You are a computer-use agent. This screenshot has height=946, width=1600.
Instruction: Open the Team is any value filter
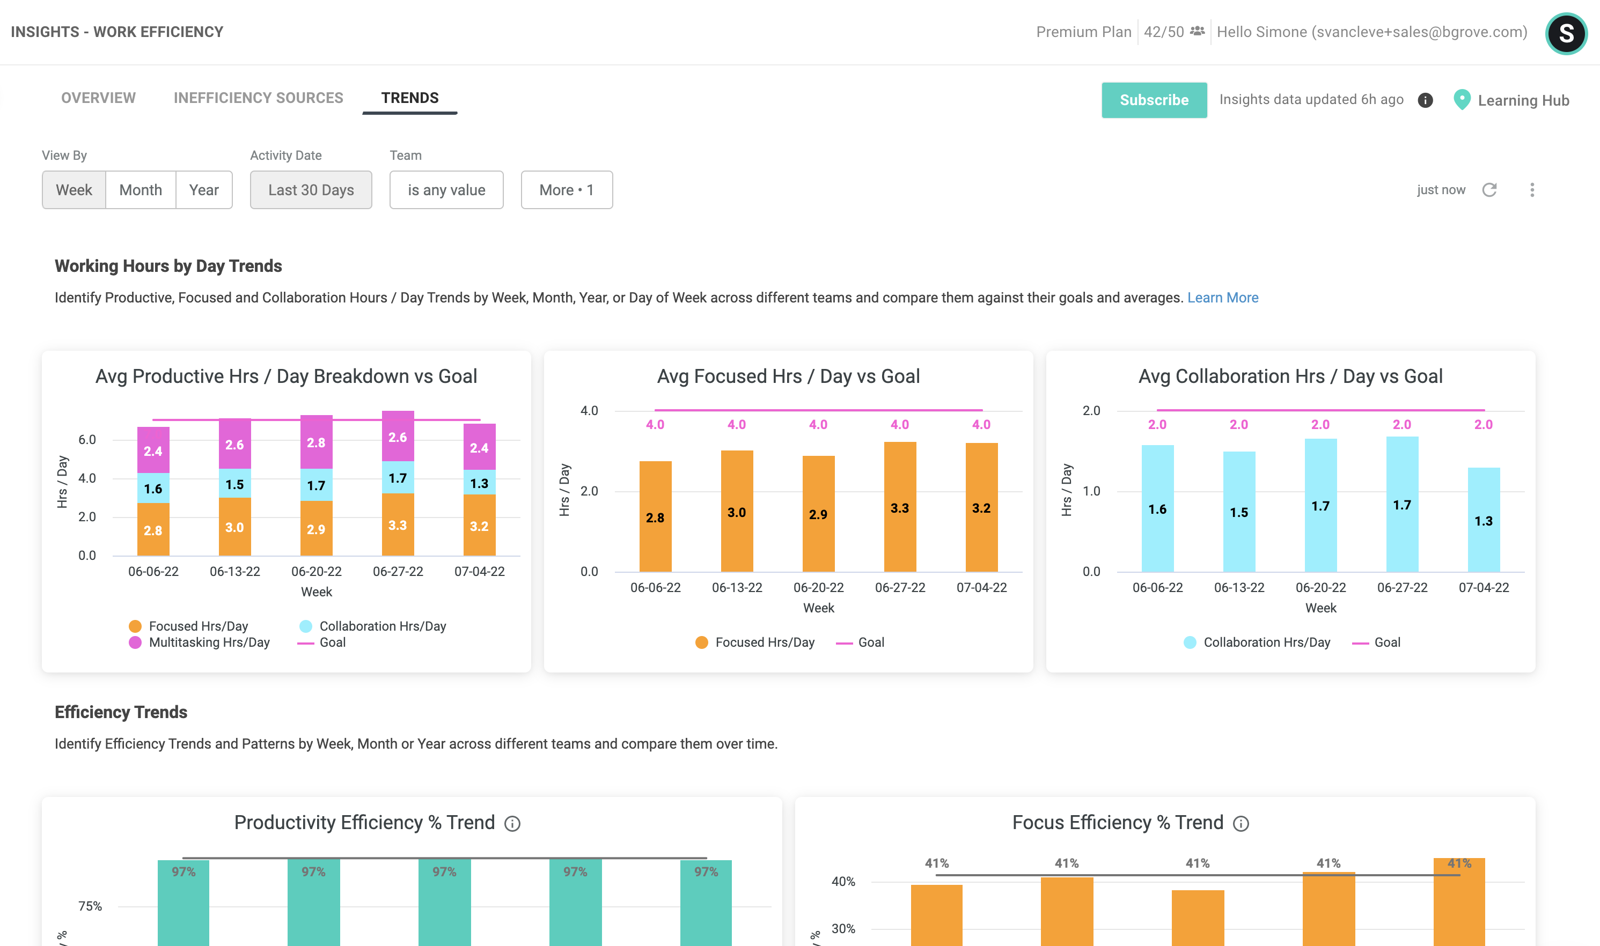coord(446,190)
